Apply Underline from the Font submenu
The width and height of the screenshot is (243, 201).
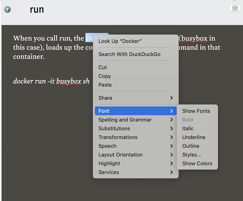tap(197, 137)
